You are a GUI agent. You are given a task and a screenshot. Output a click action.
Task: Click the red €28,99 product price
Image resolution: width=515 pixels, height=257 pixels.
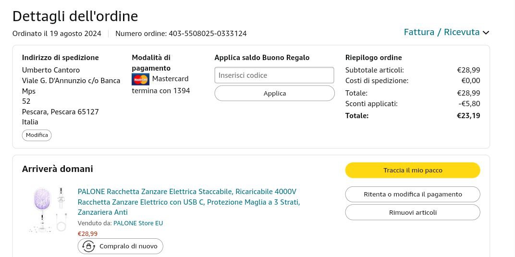[87, 234]
